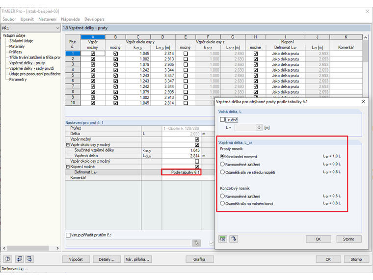Click the L value spinner arrows
Screen dimensions: 373x280
pyautogui.click(x=259, y=127)
